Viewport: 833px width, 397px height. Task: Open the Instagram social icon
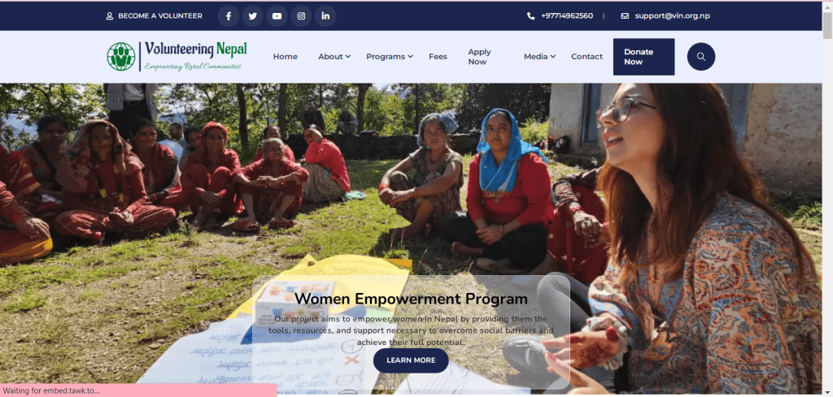[301, 16]
